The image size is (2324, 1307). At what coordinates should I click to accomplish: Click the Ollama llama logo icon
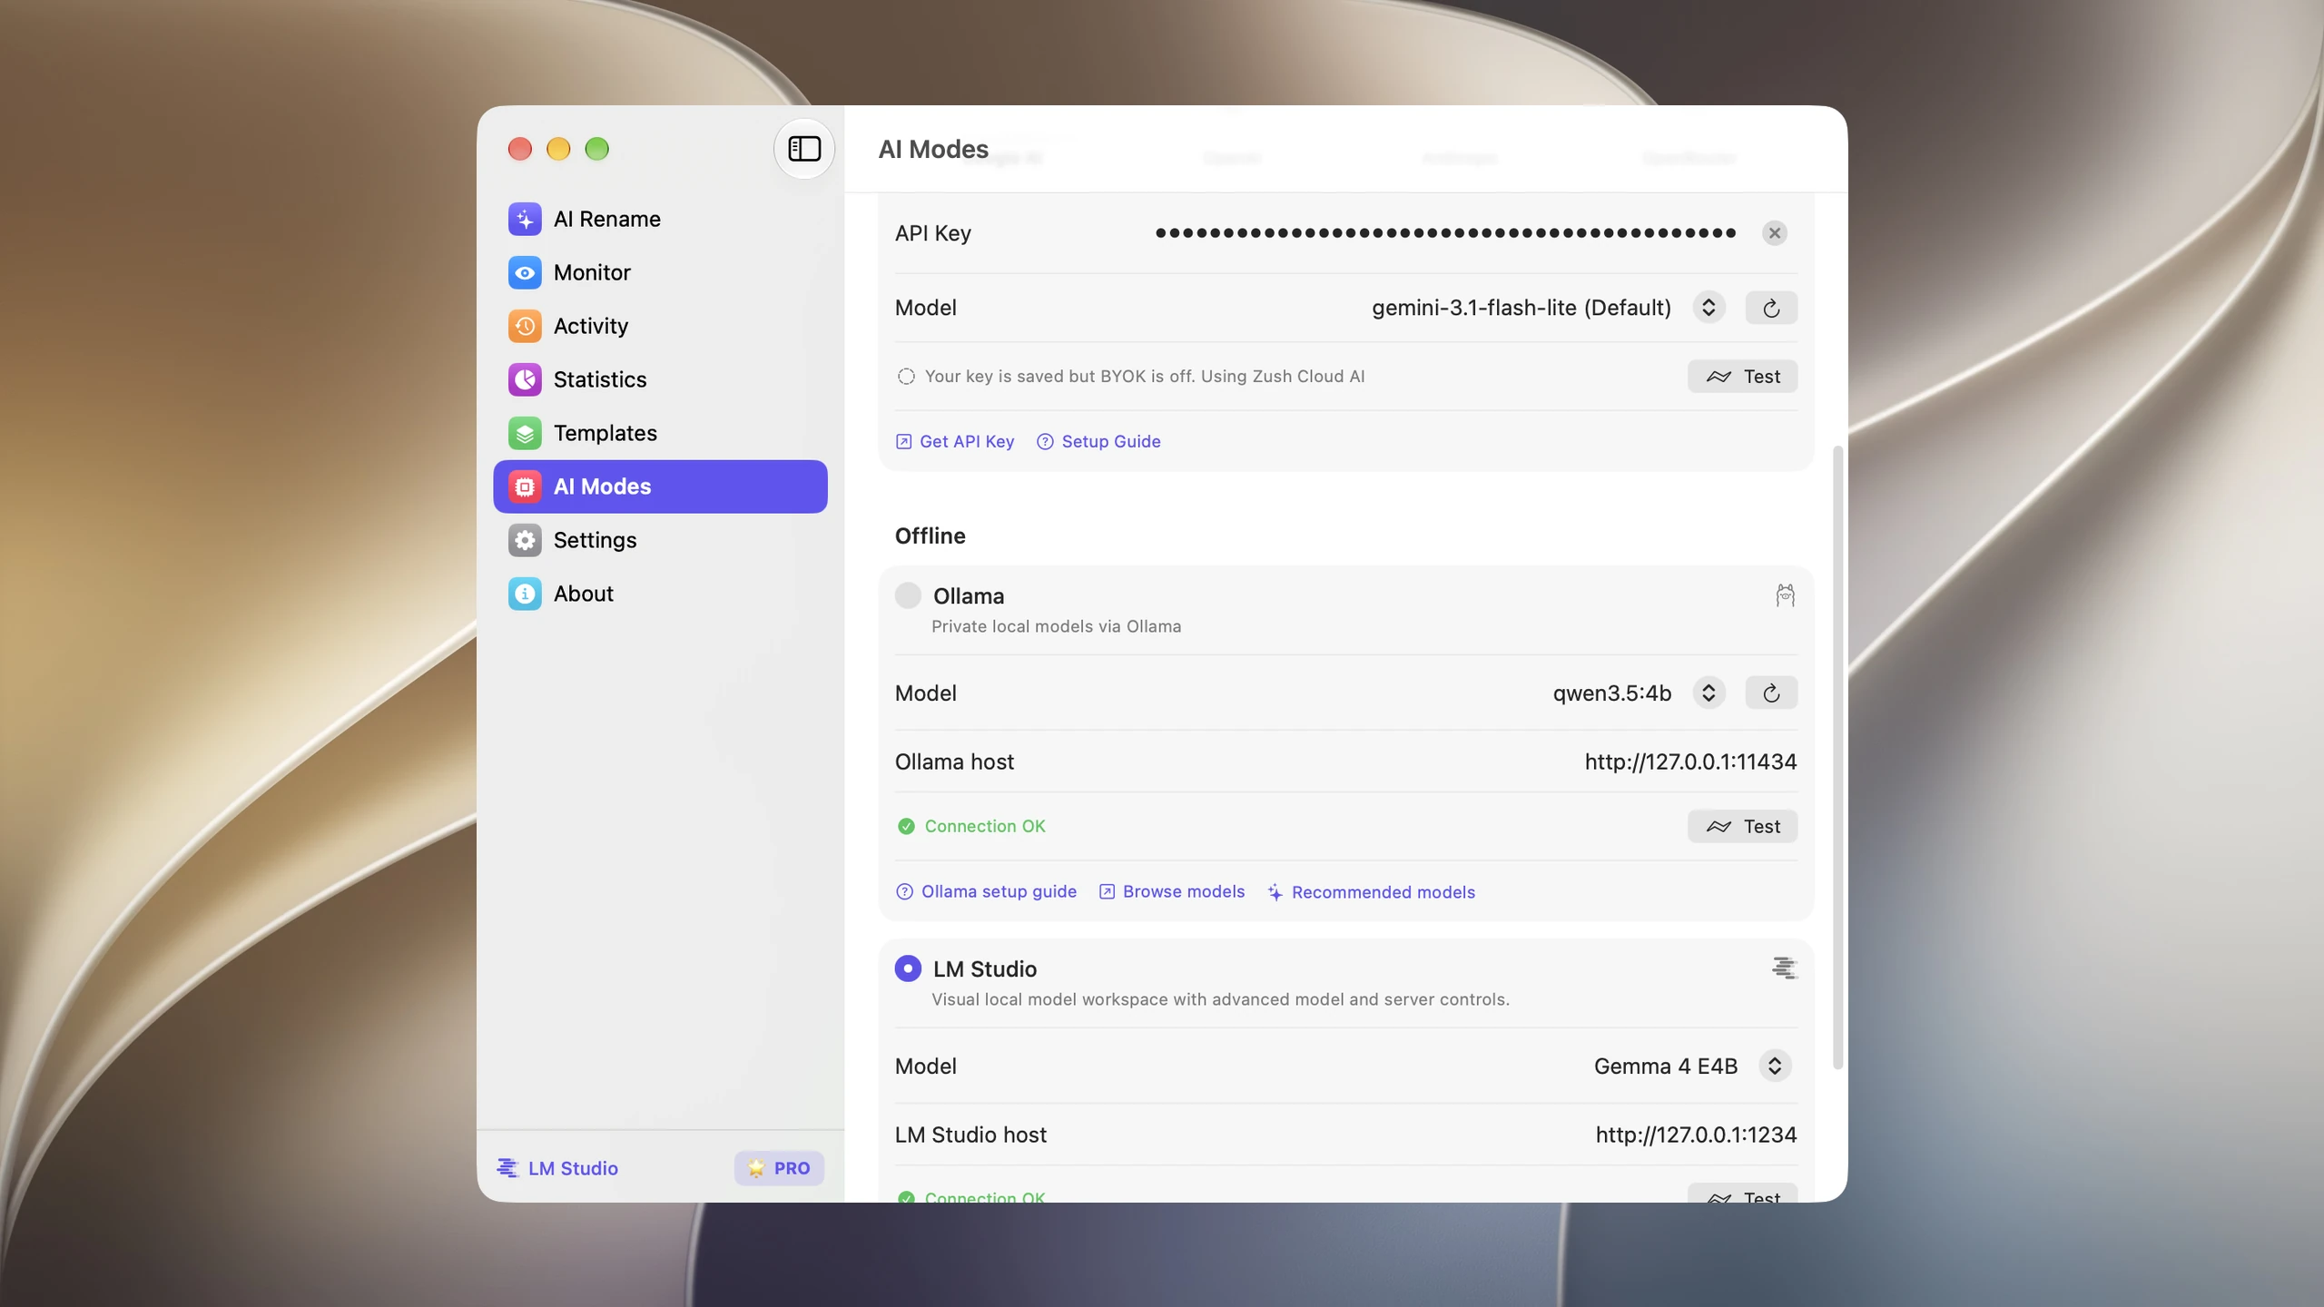pyautogui.click(x=1785, y=595)
